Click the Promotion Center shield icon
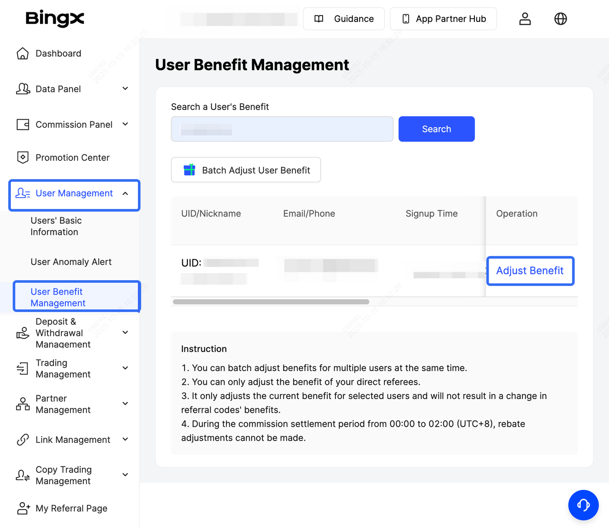 [x=22, y=157]
